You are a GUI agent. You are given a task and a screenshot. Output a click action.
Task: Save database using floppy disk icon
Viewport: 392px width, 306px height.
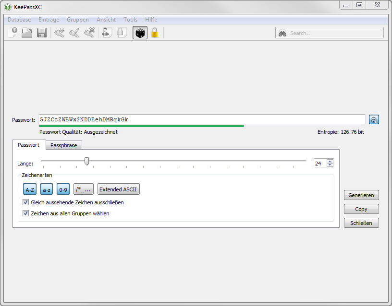click(x=42, y=33)
